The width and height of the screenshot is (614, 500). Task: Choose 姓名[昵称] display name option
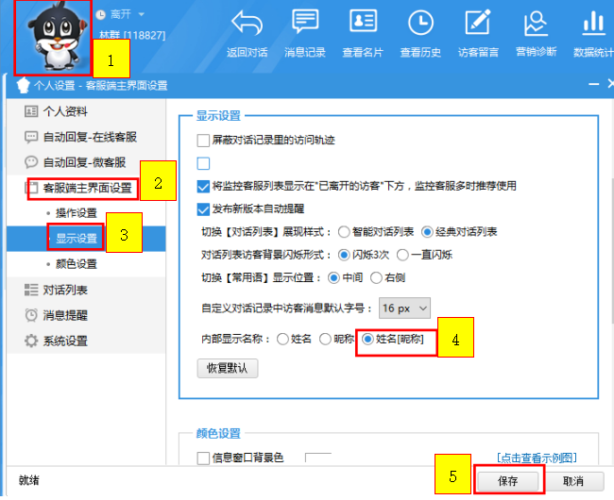tap(368, 340)
